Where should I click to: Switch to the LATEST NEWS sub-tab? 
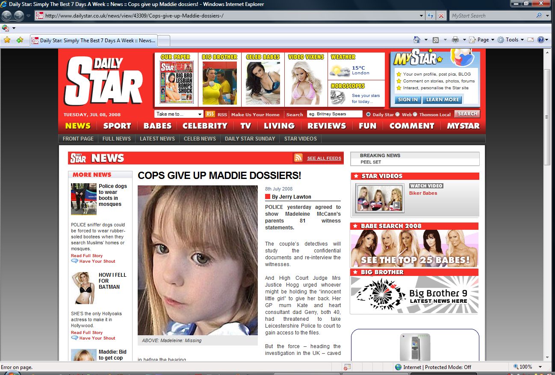(x=157, y=139)
